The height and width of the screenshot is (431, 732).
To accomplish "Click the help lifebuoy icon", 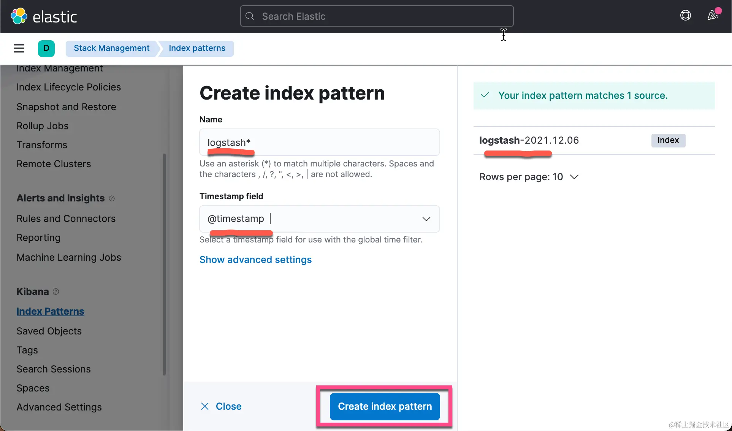I will tap(685, 16).
